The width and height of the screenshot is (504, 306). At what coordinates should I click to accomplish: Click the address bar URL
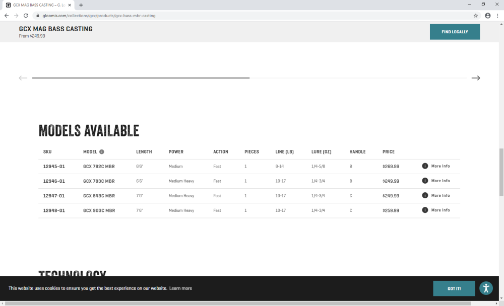[99, 16]
